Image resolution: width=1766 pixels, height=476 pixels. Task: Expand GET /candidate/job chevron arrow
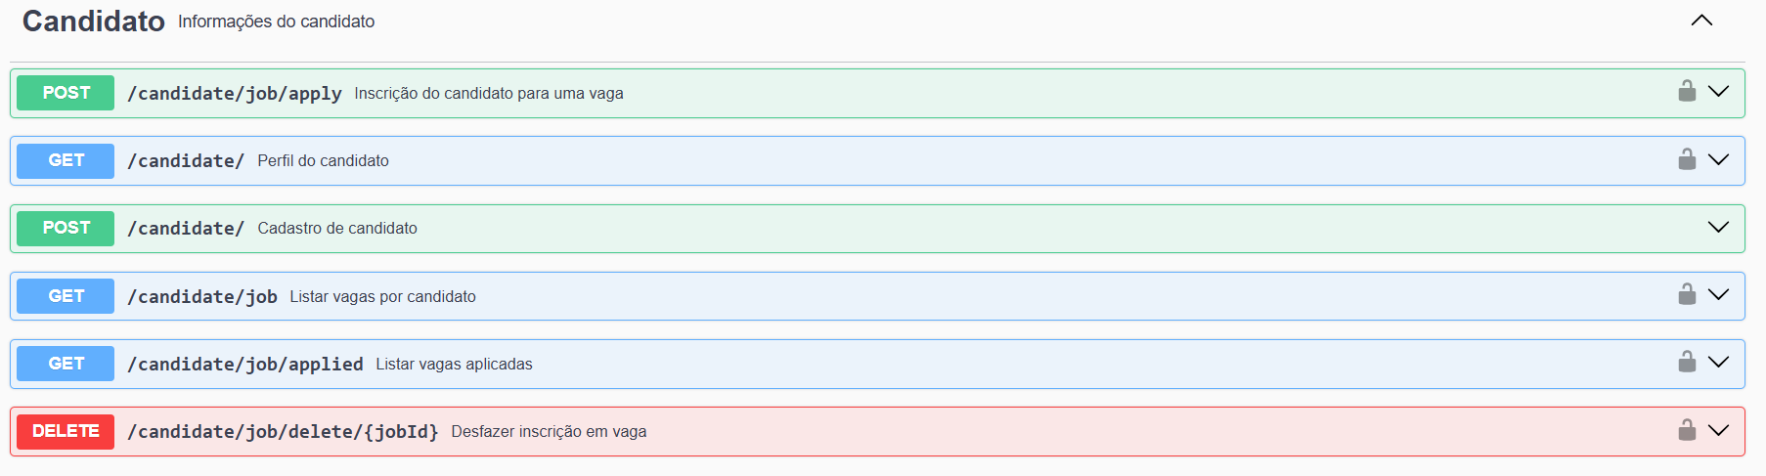point(1718,294)
